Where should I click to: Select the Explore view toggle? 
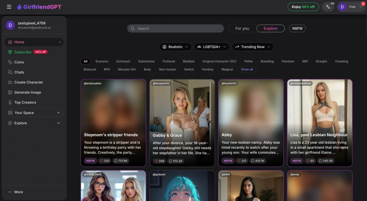click(270, 28)
